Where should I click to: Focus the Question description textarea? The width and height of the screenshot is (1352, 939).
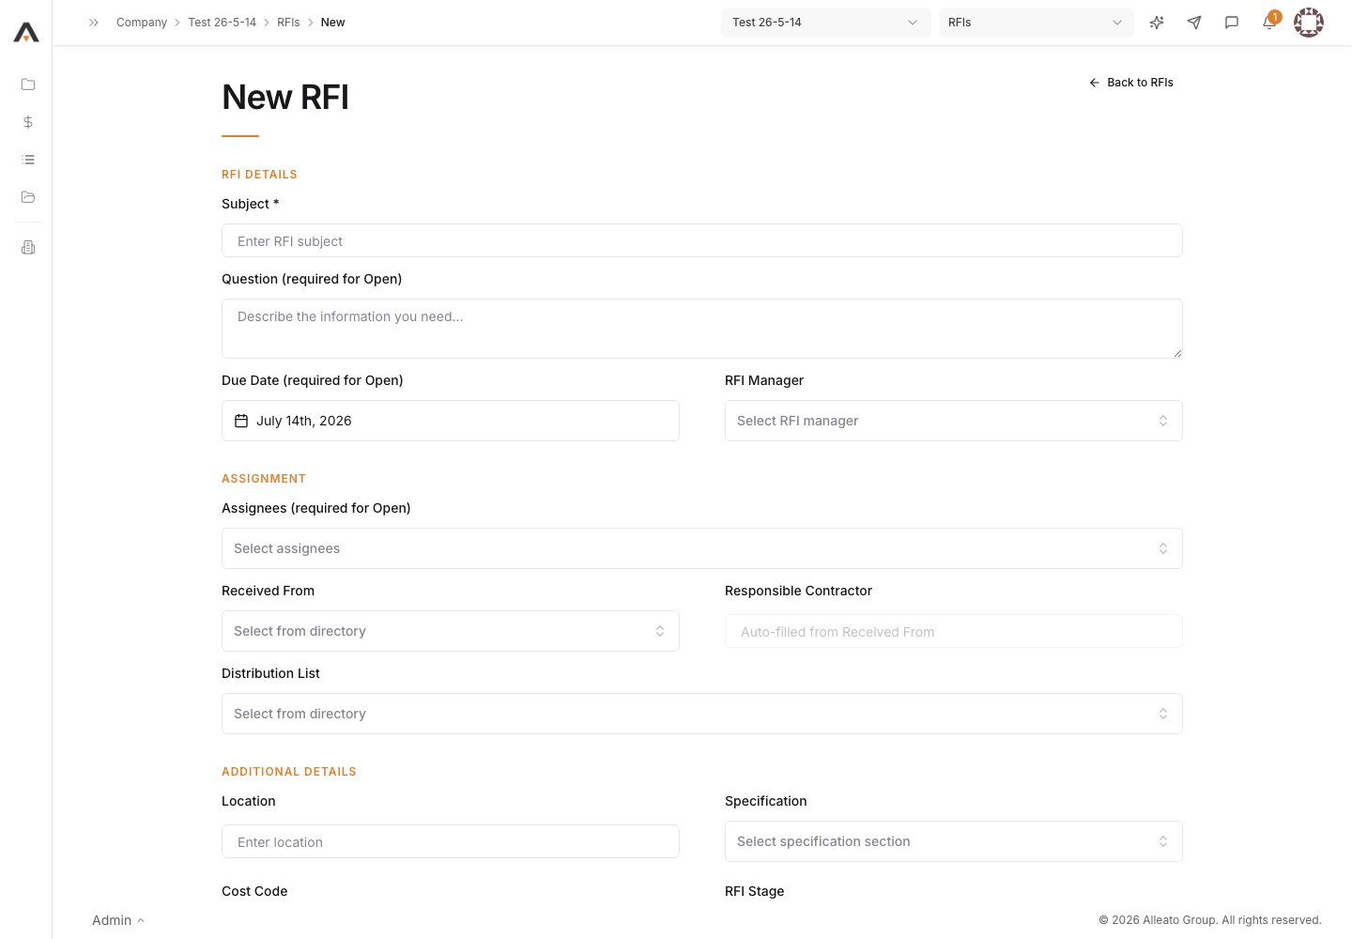point(702,329)
